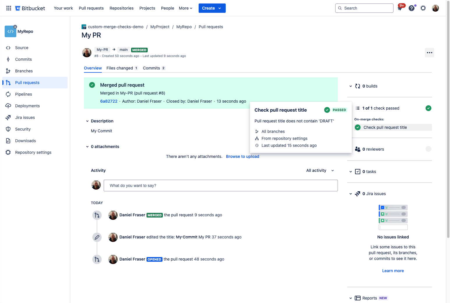The height and width of the screenshot is (303, 450).
Task: Click the Browse to upload link
Action: coord(242,156)
